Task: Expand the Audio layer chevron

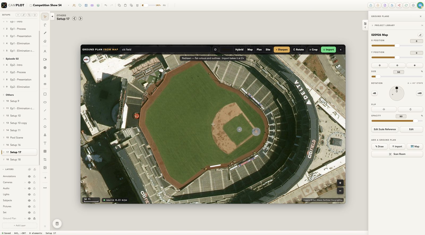Action: [25, 188]
